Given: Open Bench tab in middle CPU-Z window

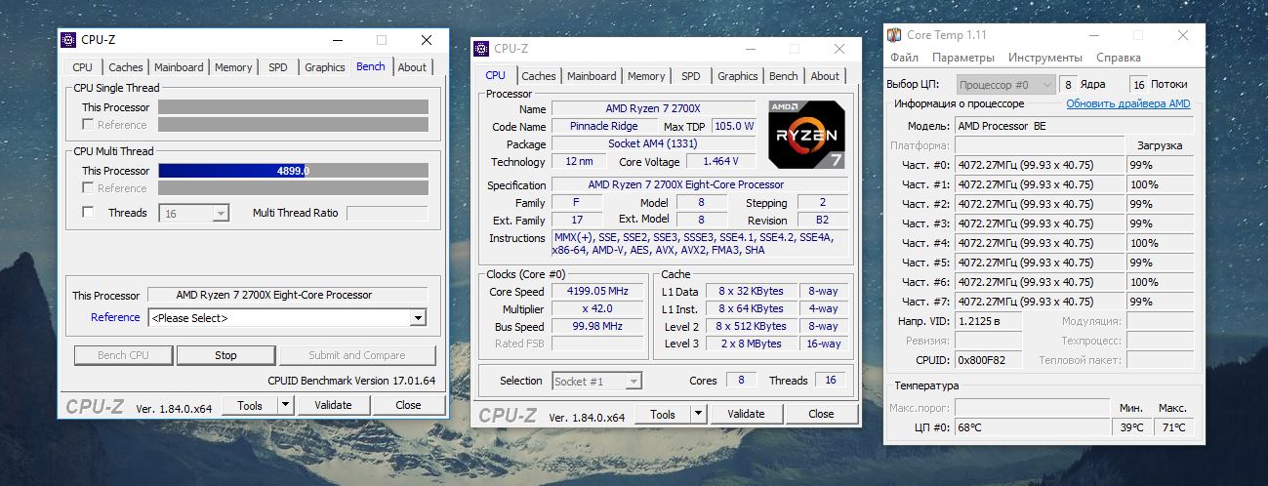Looking at the screenshot, I should [784, 76].
